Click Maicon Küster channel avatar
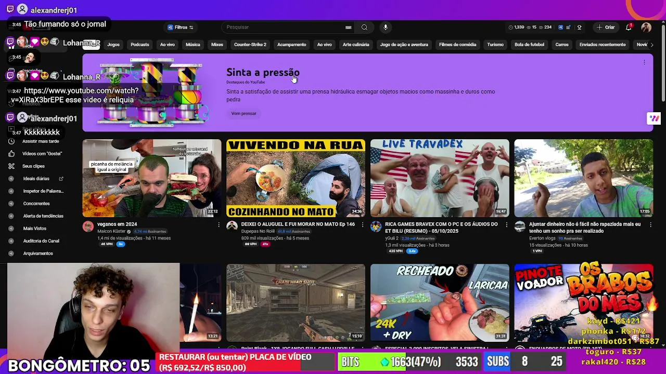This screenshot has height=374, width=666. pyautogui.click(x=88, y=226)
